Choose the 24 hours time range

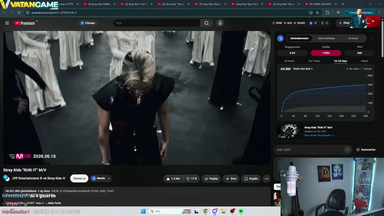click(x=289, y=61)
